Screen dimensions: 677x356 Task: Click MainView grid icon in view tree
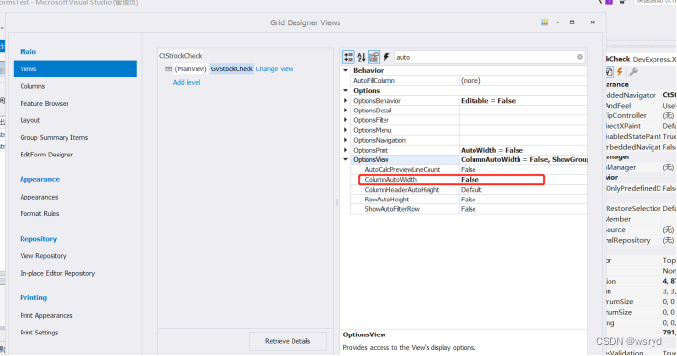pos(169,69)
